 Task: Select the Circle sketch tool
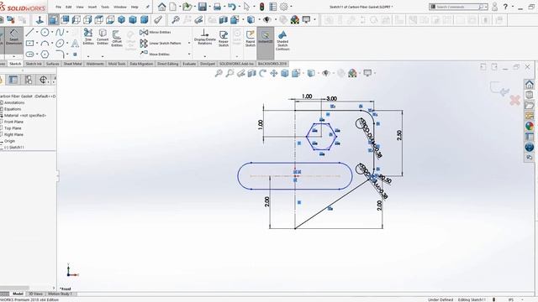(45, 33)
